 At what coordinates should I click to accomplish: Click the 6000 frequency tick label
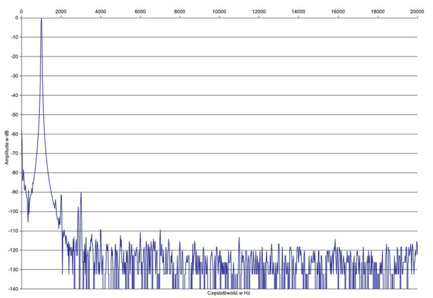(140, 12)
